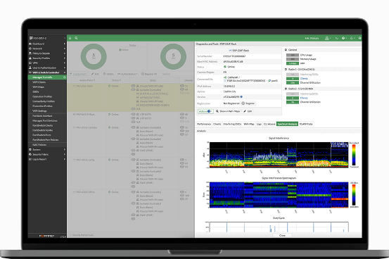Screen dimensions: 389x259
Task: Switch to the Clients tab
Action: [x=217, y=124]
